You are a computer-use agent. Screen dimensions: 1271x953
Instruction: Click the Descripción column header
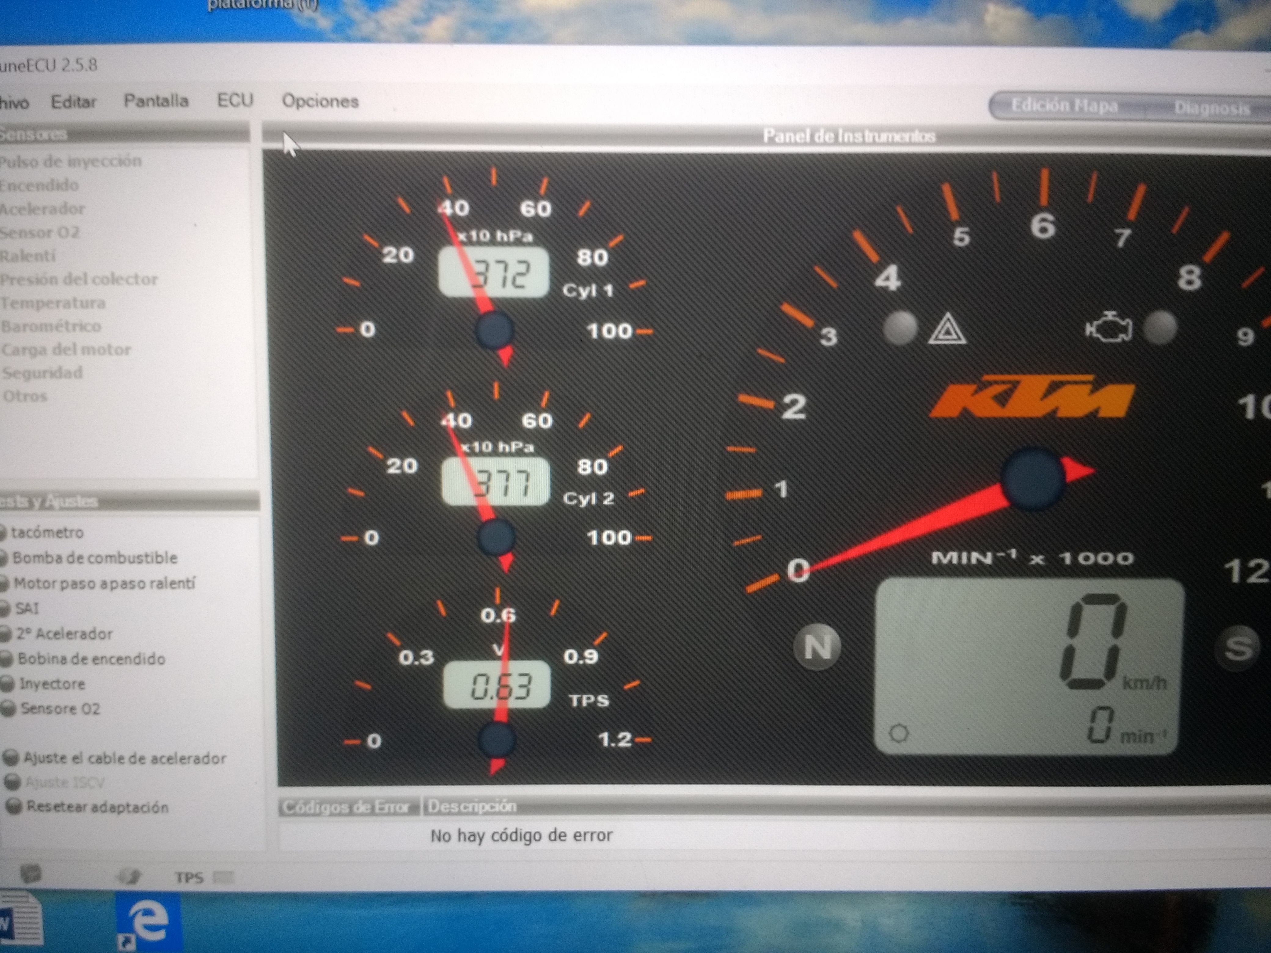pos(472,806)
